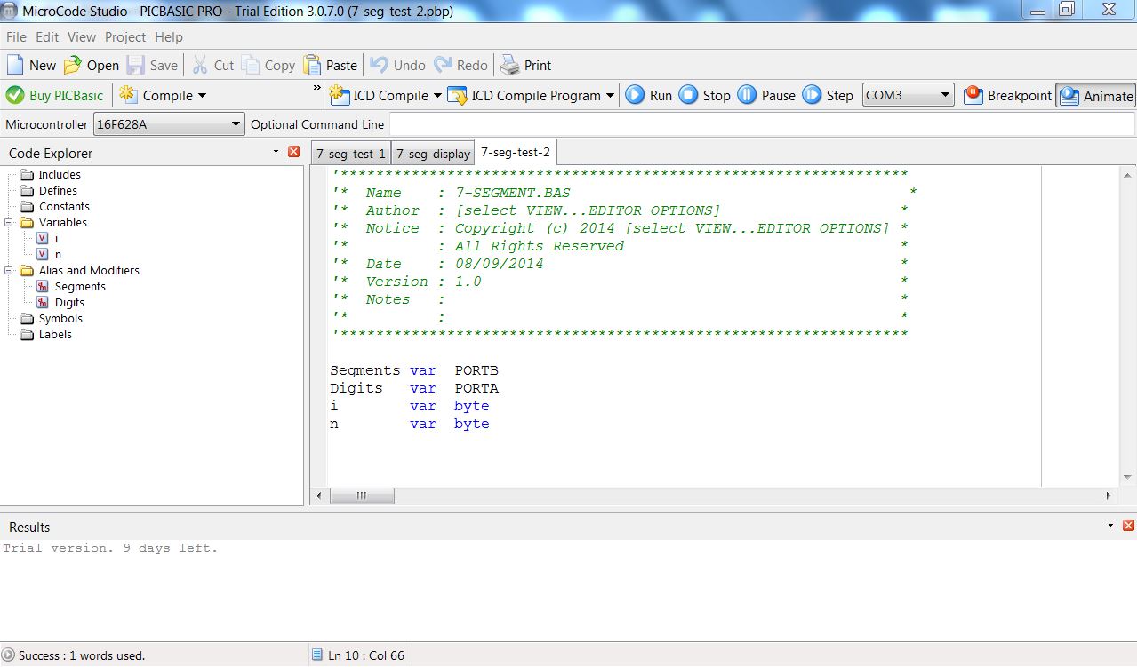The height and width of the screenshot is (667, 1137).
Task: Click the Buy PICBasic button
Action: [x=55, y=95]
